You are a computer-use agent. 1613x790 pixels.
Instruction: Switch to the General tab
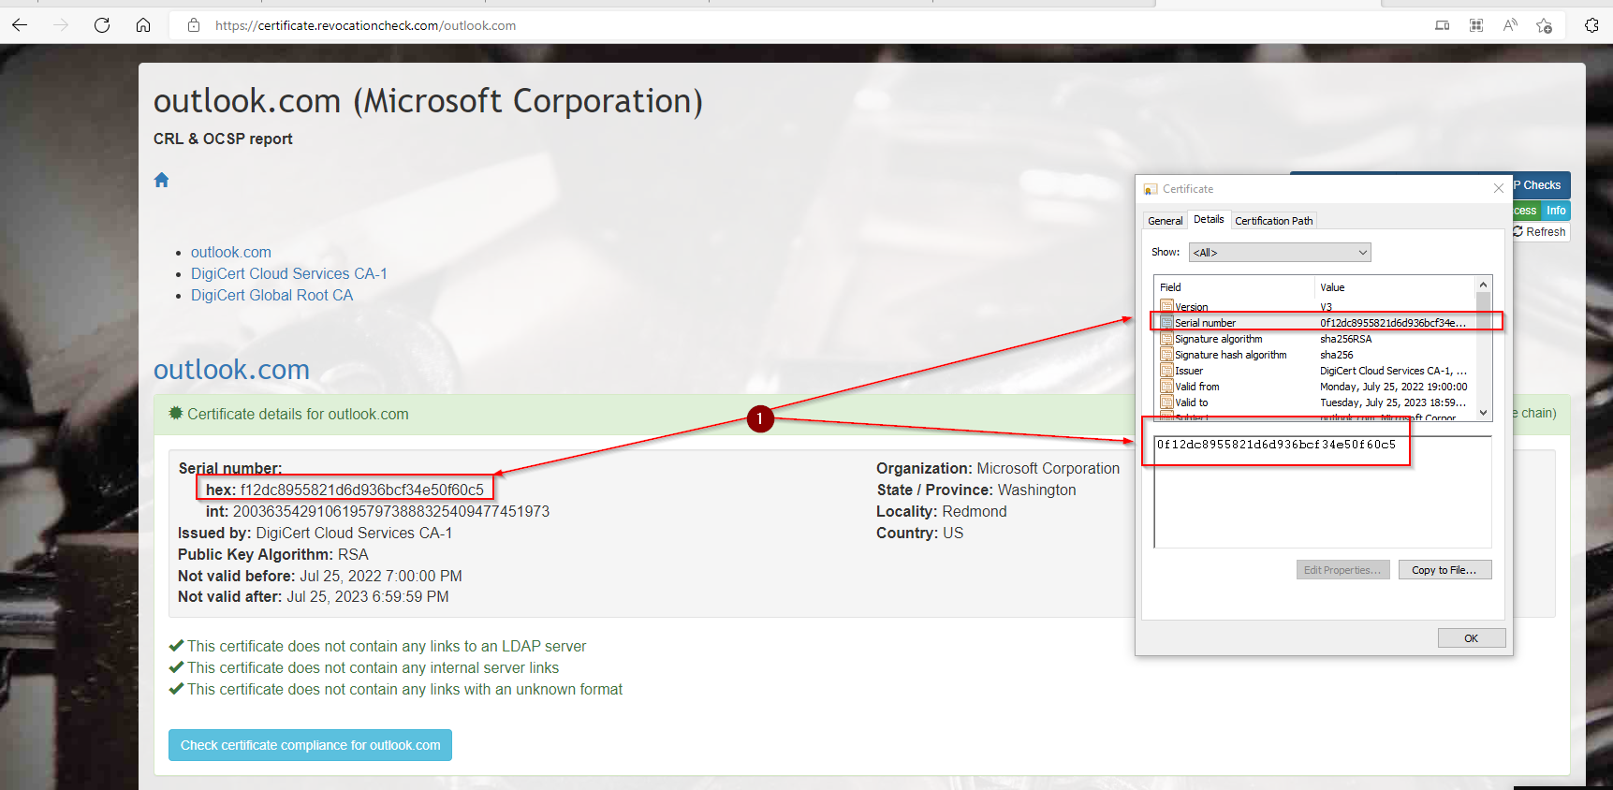pyautogui.click(x=1165, y=221)
